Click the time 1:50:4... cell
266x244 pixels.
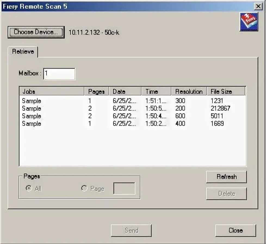click(x=156, y=116)
